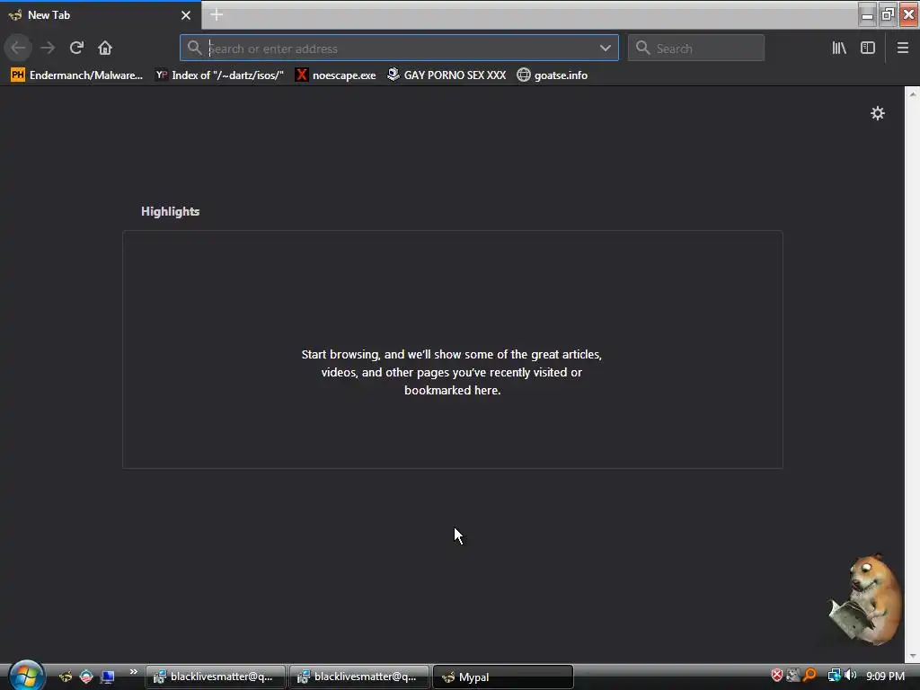
Task: Open the volume speaker tray icon
Action: (850, 676)
